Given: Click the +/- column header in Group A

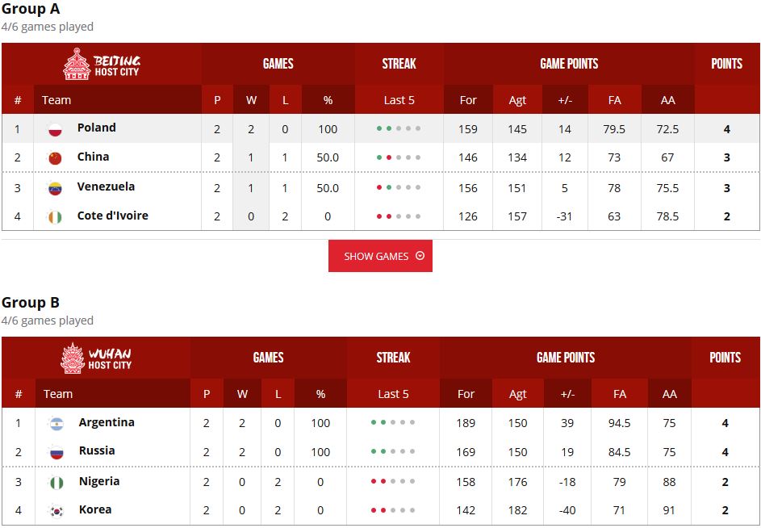Looking at the screenshot, I should tap(565, 100).
